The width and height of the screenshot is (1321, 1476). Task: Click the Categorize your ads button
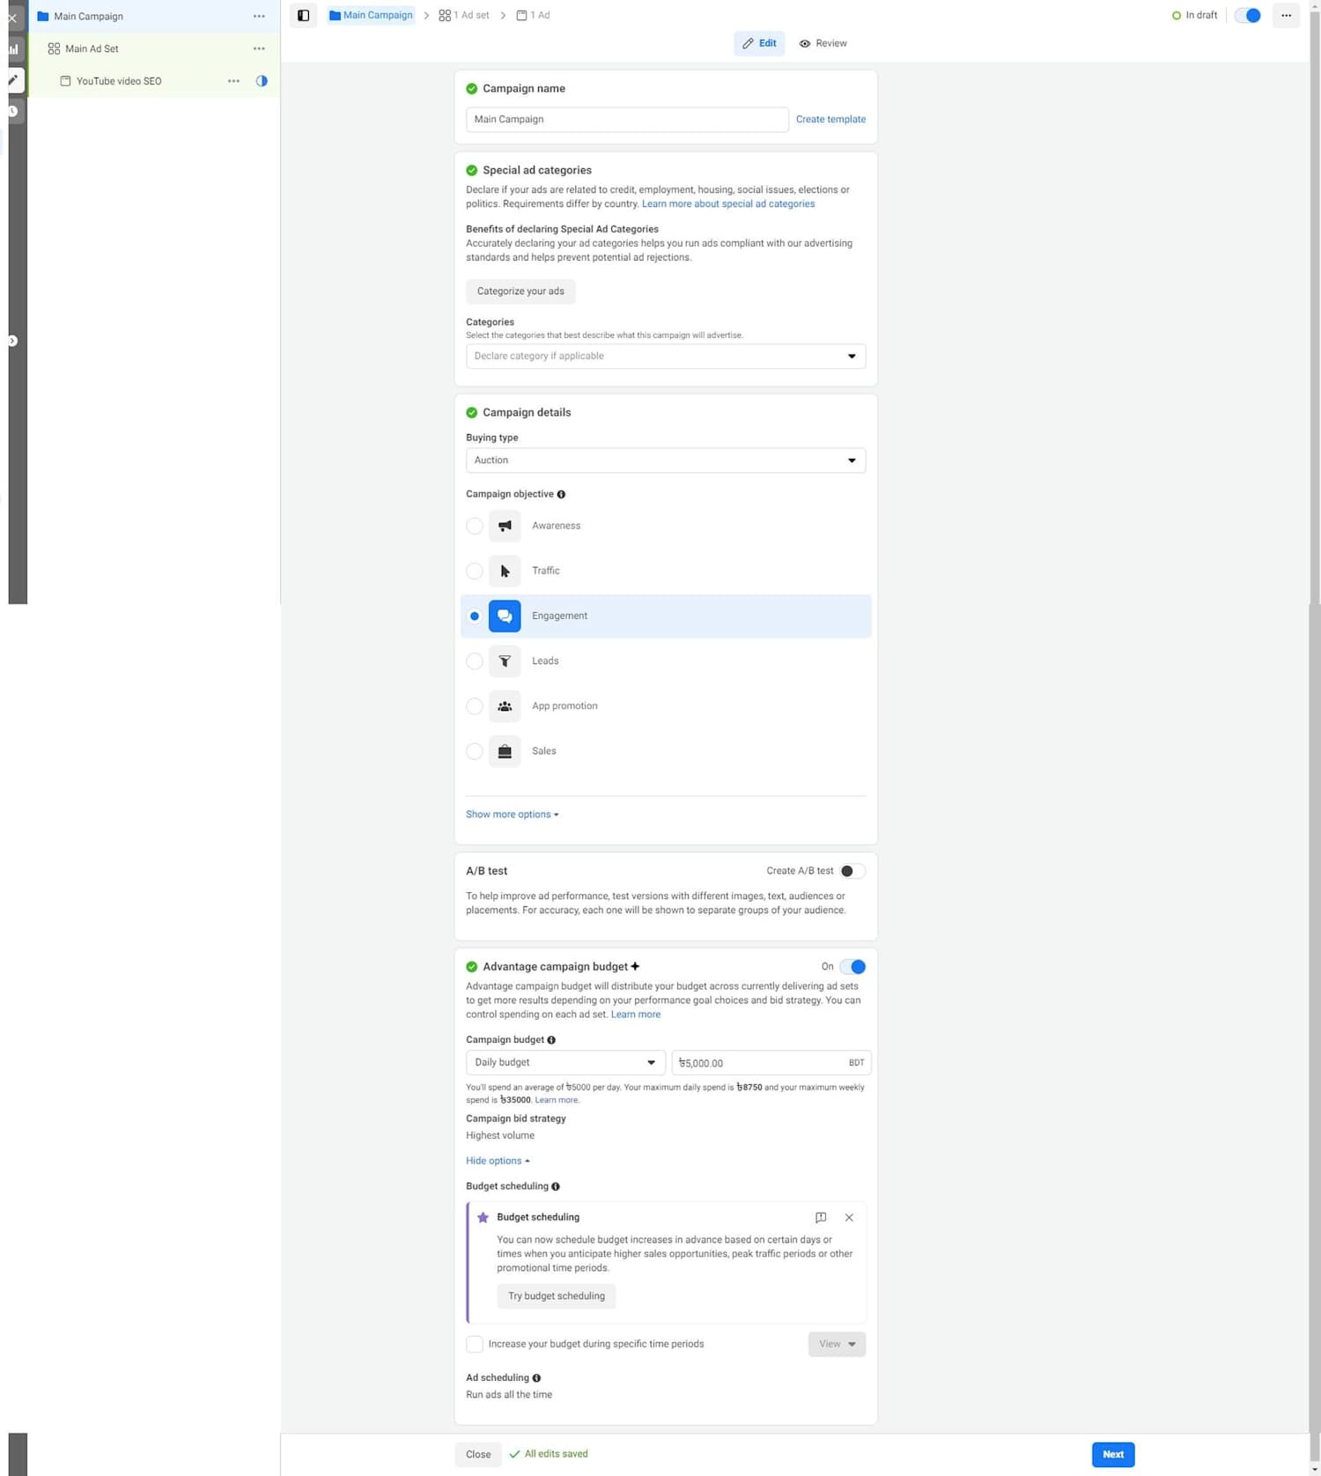(x=520, y=292)
